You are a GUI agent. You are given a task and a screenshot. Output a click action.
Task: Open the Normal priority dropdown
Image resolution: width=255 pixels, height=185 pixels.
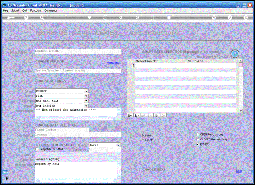point(118,145)
